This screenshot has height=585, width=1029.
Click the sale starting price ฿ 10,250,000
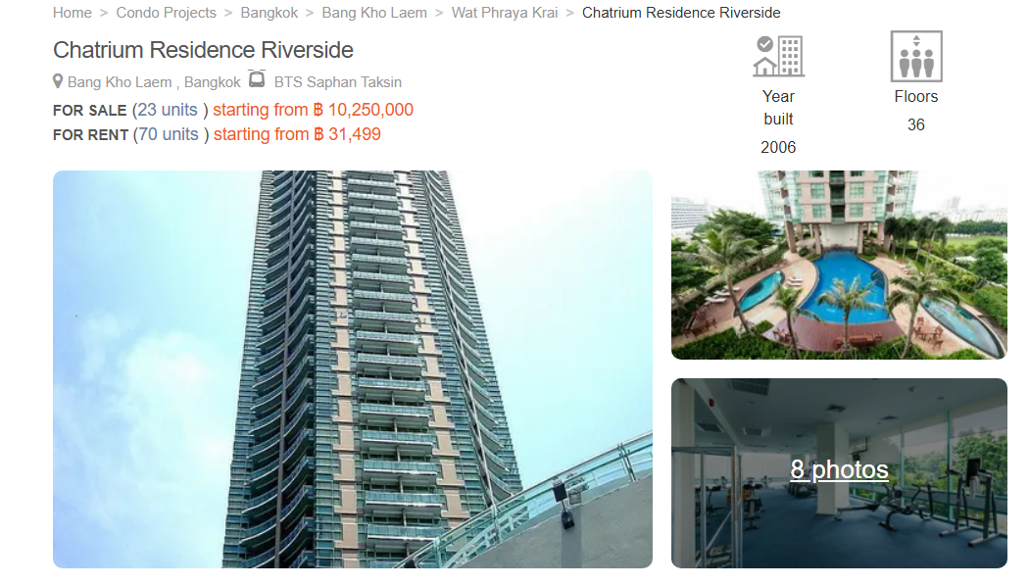tap(363, 110)
